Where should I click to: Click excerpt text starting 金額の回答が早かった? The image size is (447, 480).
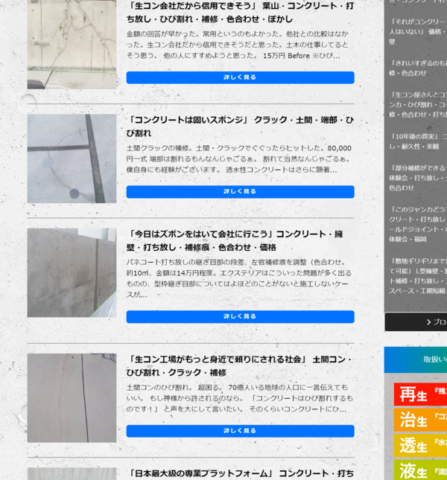(238, 45)
